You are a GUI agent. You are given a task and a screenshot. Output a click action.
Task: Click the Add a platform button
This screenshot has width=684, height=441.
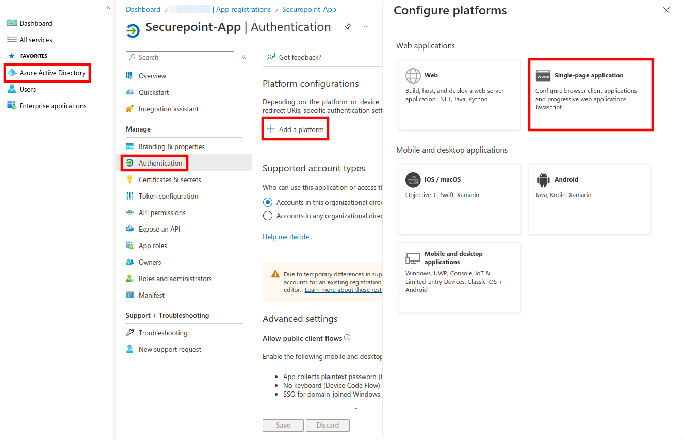tap(296, 129)
